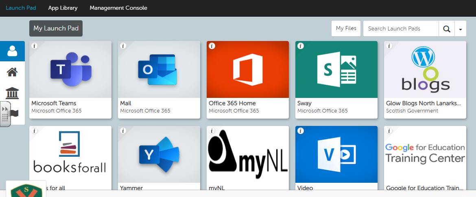476x197 pixels.
Task: Show info for Microsoft Teams tile
Action: click(x=35, y=46)
